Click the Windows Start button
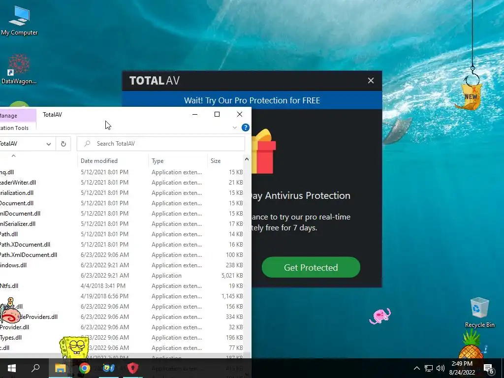504x378 pixels. (x=12, y=368)
